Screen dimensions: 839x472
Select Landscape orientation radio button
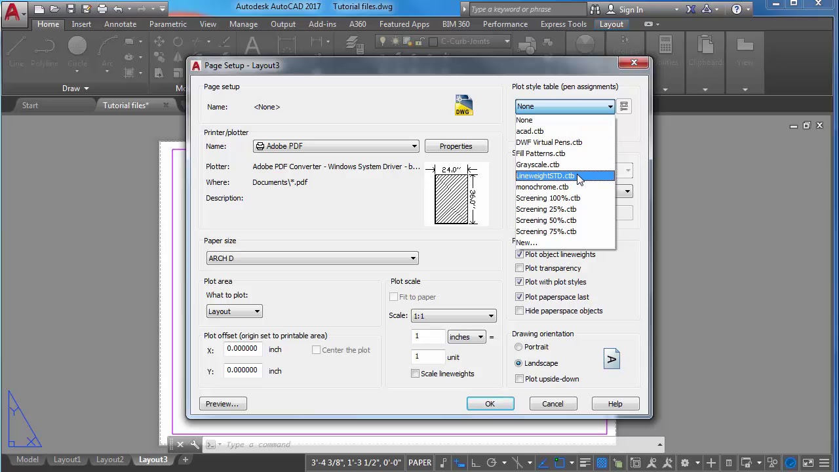pyautogui.click(x=518, y=363)
